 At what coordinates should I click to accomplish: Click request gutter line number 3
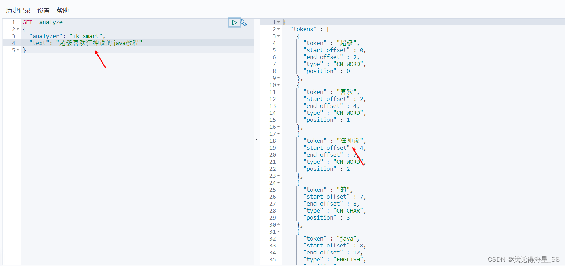click(x=14, y=36)
